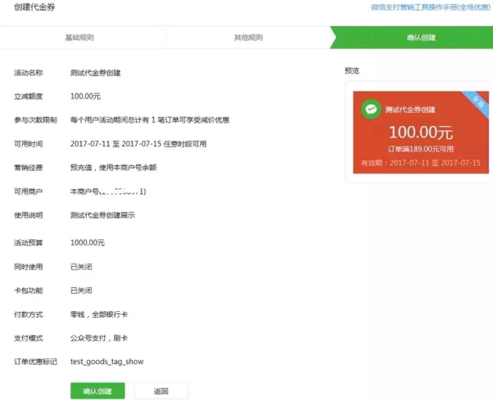Click the 营销经费 label

28,167
